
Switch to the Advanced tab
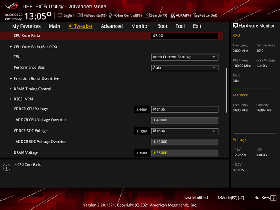pyautogui.click(x=112, y=26)
